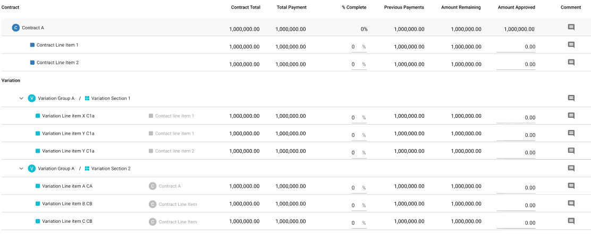Open comment for Contract Line Item 1
This screenshot has height=244, width=591.
click(x=571, y=45)
